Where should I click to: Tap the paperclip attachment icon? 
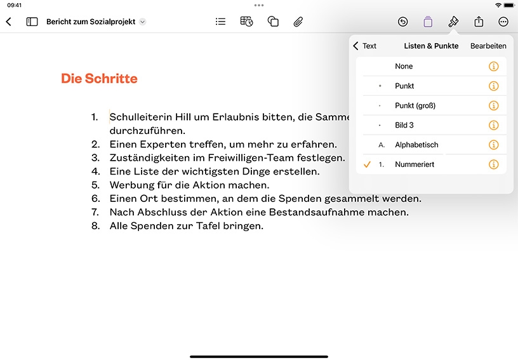coord(298,22)
